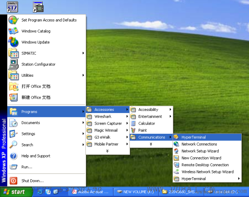Image resolution: width=249 pixels, height=197 pixels.
Task: Switch to NEW VOLUME (K:) taskbar window
Action: 136,192
